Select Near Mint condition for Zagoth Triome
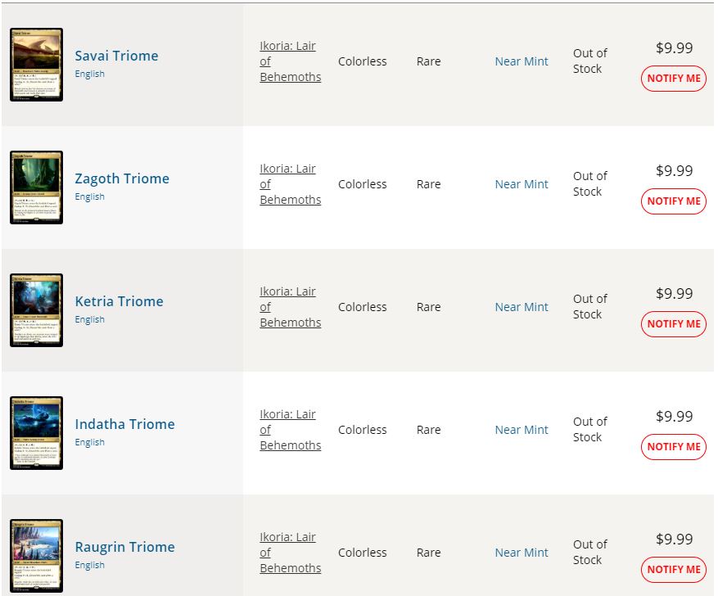Viewport: 718px width, 596px height. pyautogui.click(x=521, y=184)
